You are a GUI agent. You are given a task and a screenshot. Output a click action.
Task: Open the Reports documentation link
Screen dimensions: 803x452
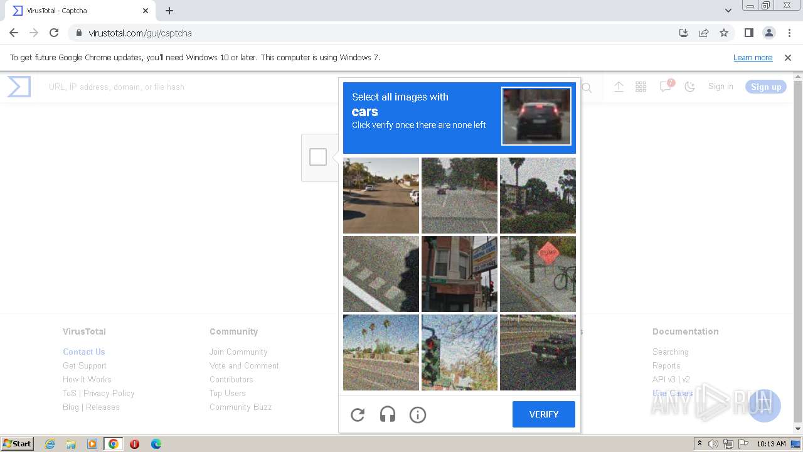click(666, 365)
